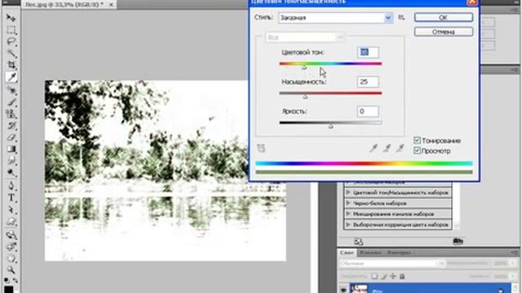Click the Цветовой тон value field
Screen dimensions: 522x293
(x=368, y=52)
